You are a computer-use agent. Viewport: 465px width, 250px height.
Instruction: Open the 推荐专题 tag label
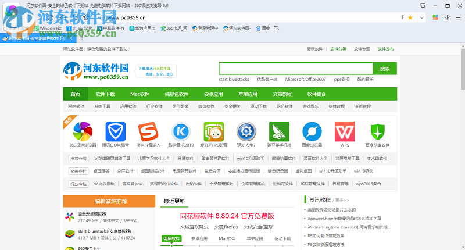[x=78, y=159]
